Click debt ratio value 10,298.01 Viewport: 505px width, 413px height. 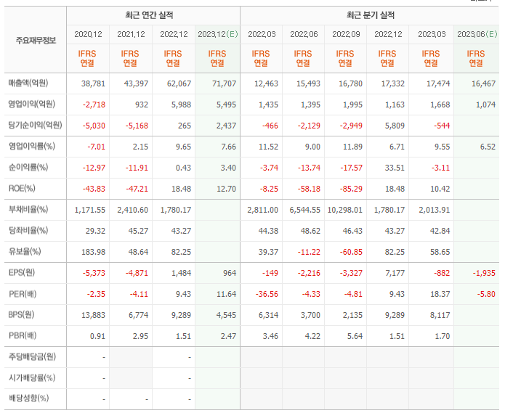(345, 210)
